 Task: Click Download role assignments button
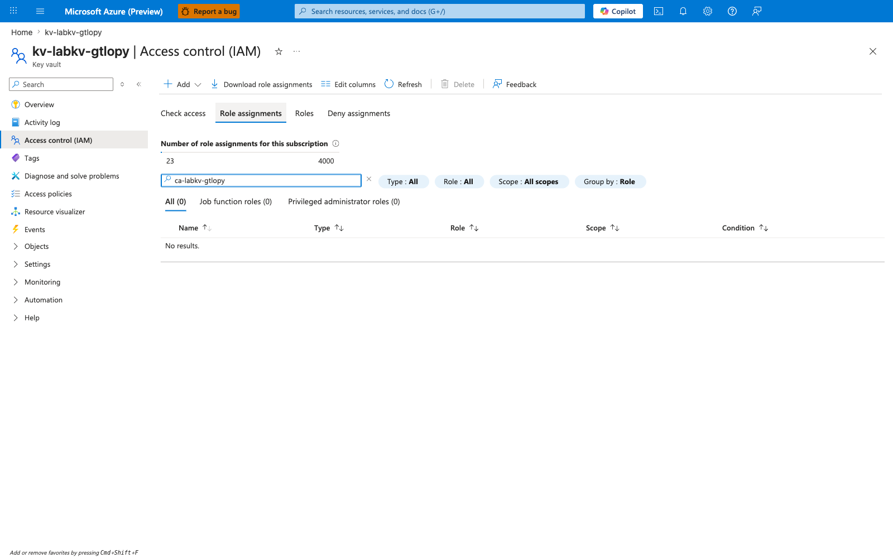[x=261, y=84]
